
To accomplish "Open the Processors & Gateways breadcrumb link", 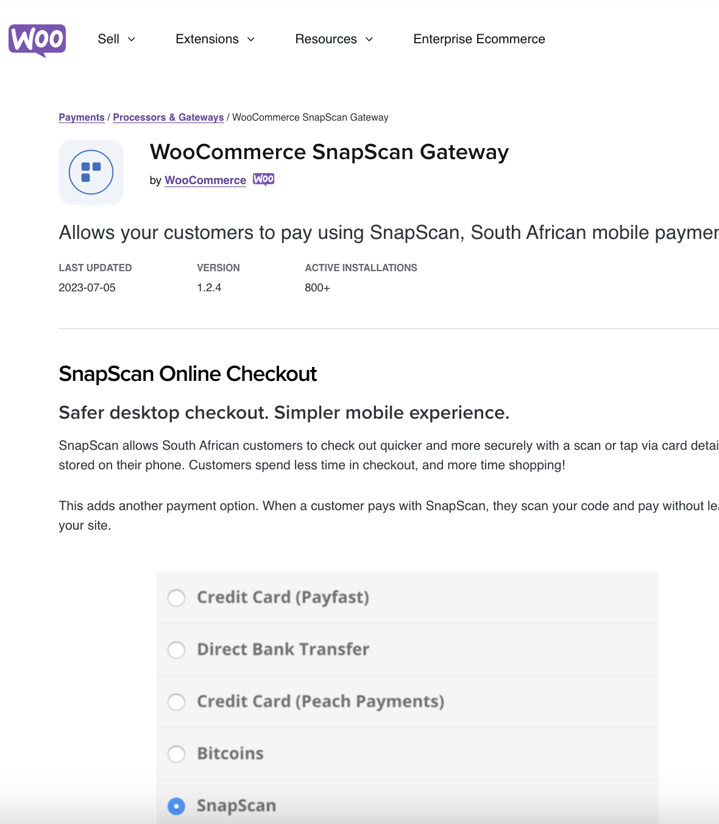I will click(168, 117).
